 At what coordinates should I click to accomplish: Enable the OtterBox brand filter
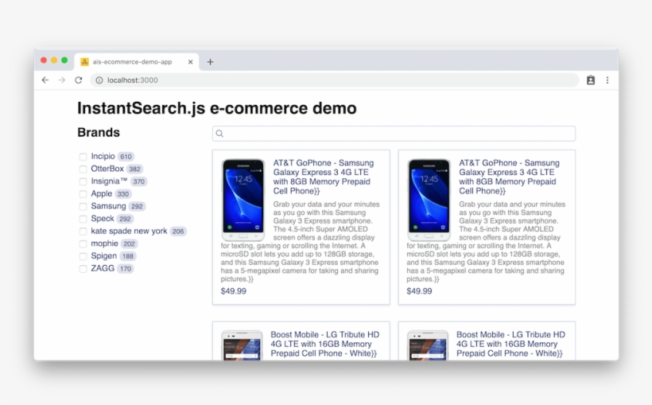[83, 169]
